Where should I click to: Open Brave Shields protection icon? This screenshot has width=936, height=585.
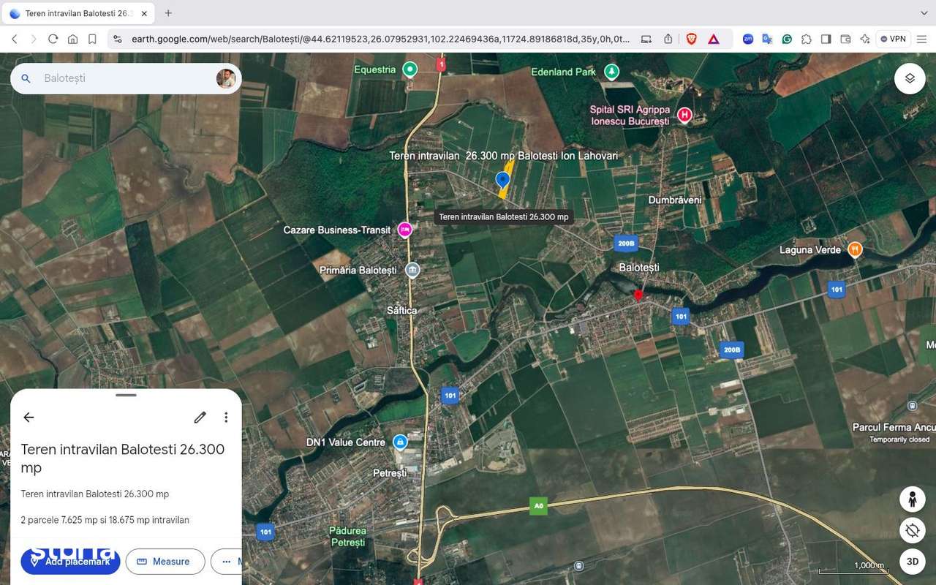[691, 39]
